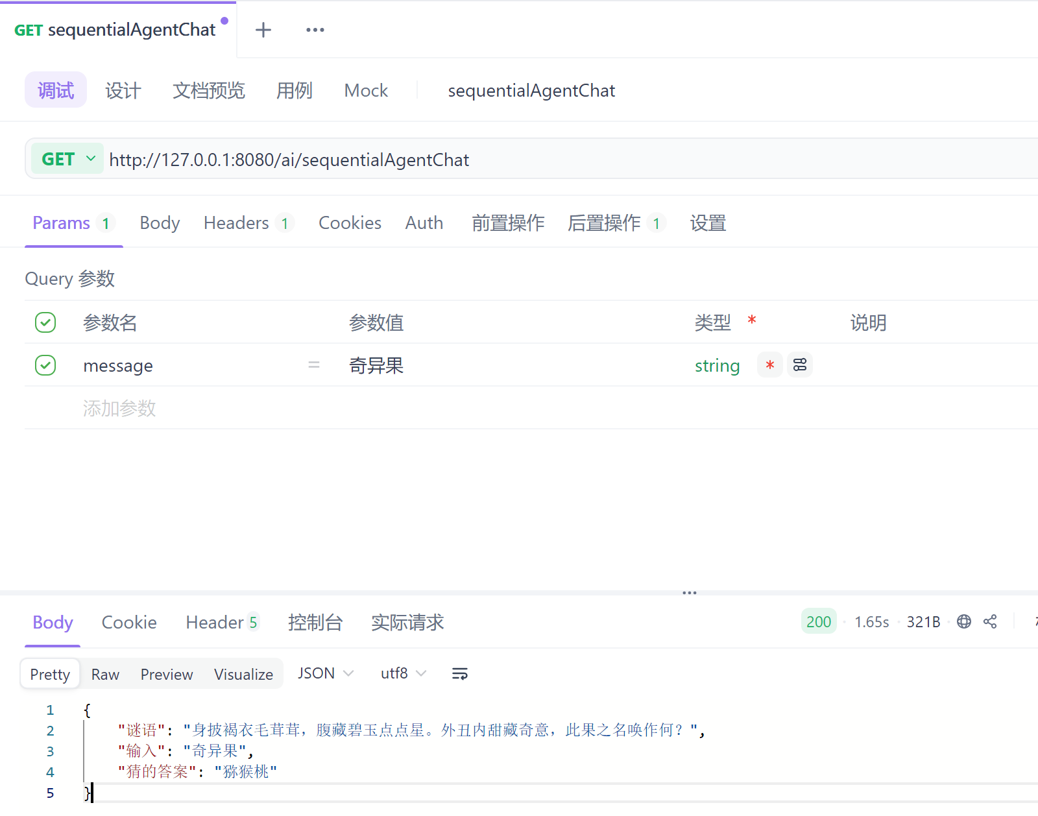The height and width of the screenshot is (816, 1038).
Task: Open the 实际请求 tab
Action: (407, 623)
